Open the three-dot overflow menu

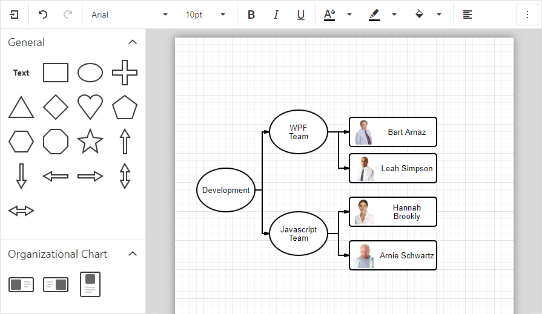pos(527,15)
